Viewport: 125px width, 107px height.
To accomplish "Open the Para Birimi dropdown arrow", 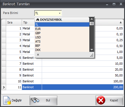I will [x=60, y=13].
